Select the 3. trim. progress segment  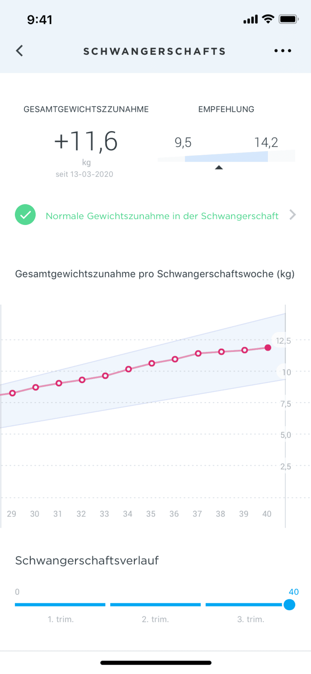coord(244,605)
